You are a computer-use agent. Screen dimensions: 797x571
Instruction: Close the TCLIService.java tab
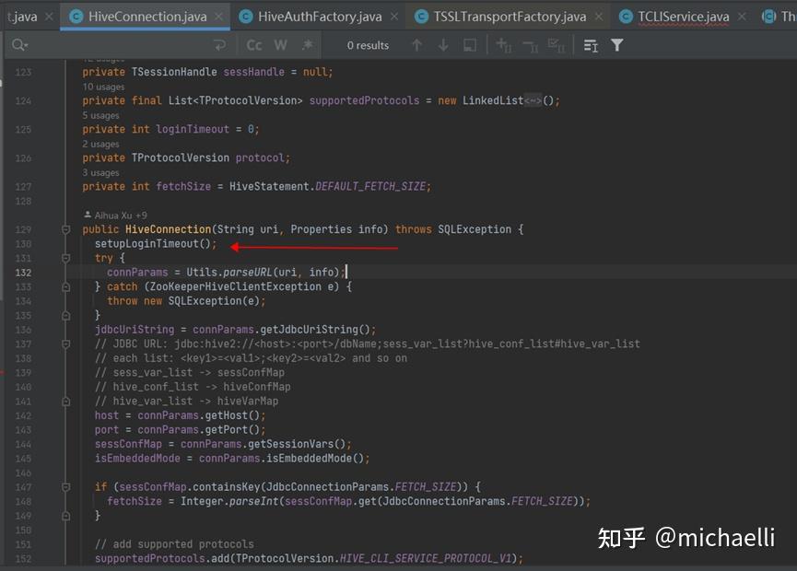(x=742, y=16)
